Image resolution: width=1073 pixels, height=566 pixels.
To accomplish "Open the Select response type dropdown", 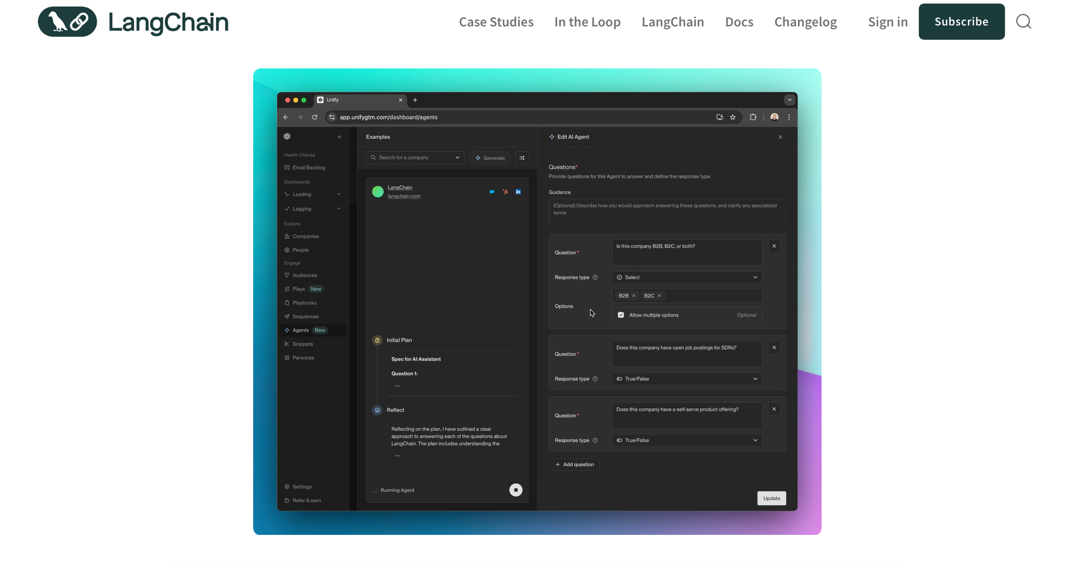I will pos(687,277).
